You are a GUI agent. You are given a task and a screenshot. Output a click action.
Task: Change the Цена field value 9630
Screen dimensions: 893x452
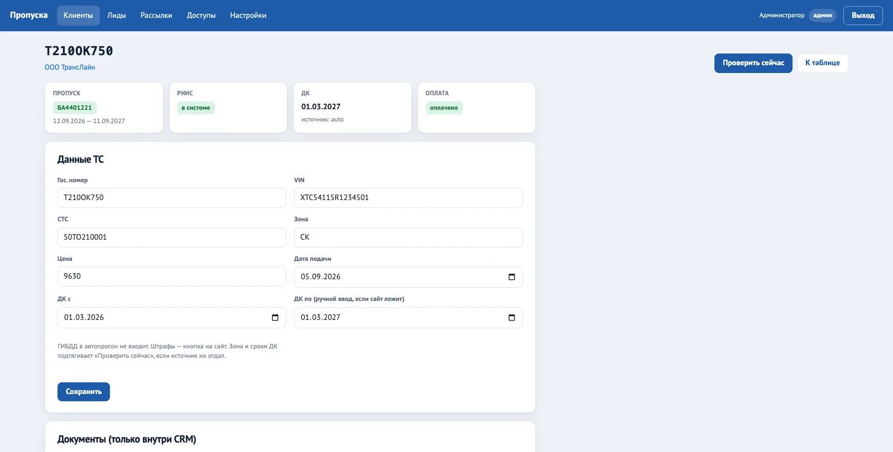coord(172,276)
